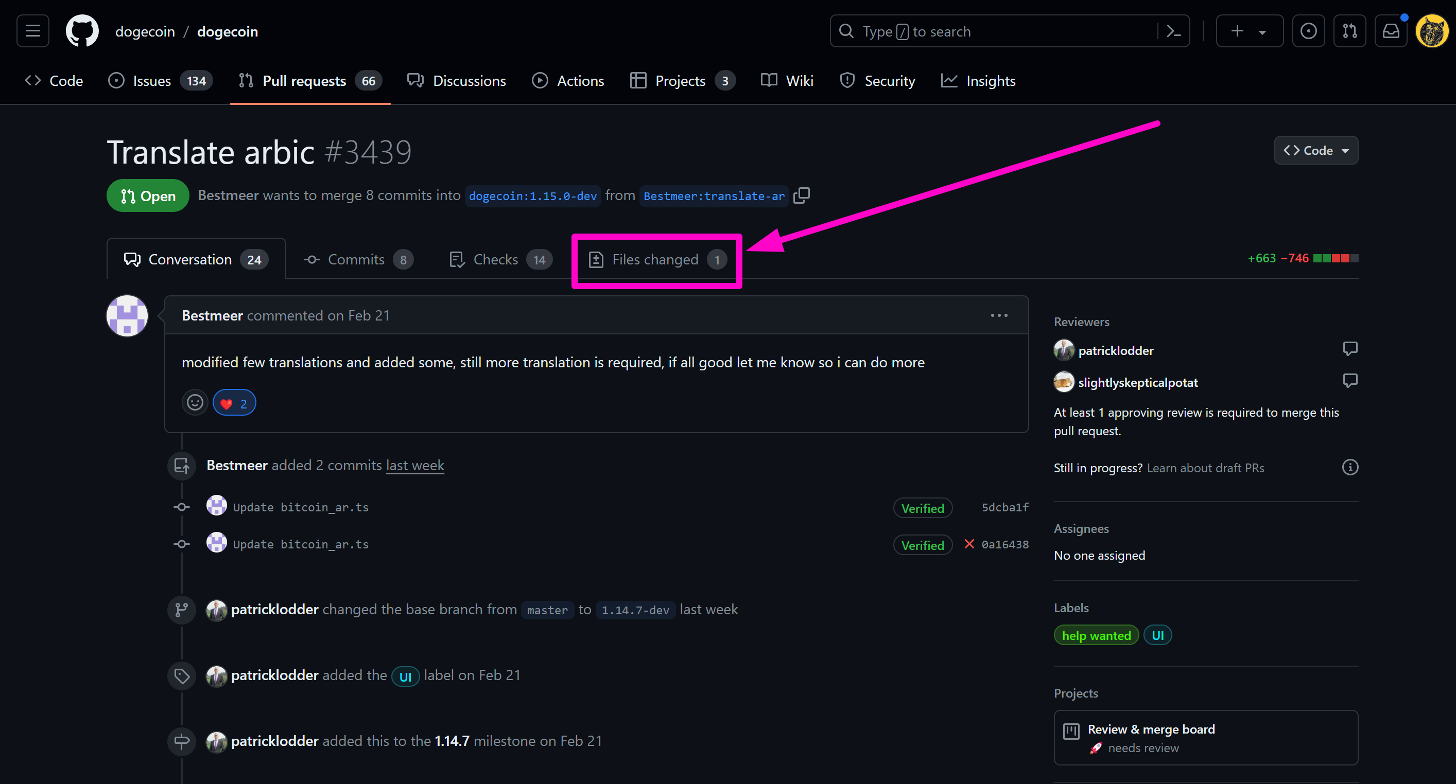Click the comment icon beside patricklodder reviewer
Screen dimensions: 1456x784
pos(1350,349)
